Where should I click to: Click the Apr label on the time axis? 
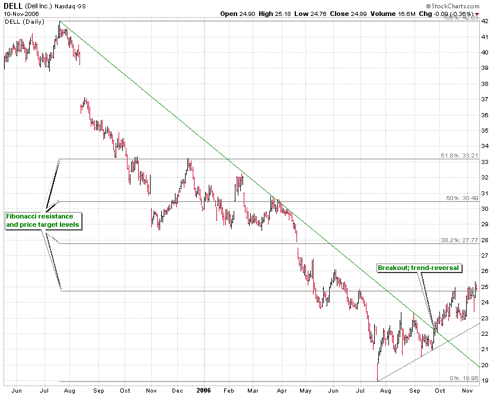point(282,391)
